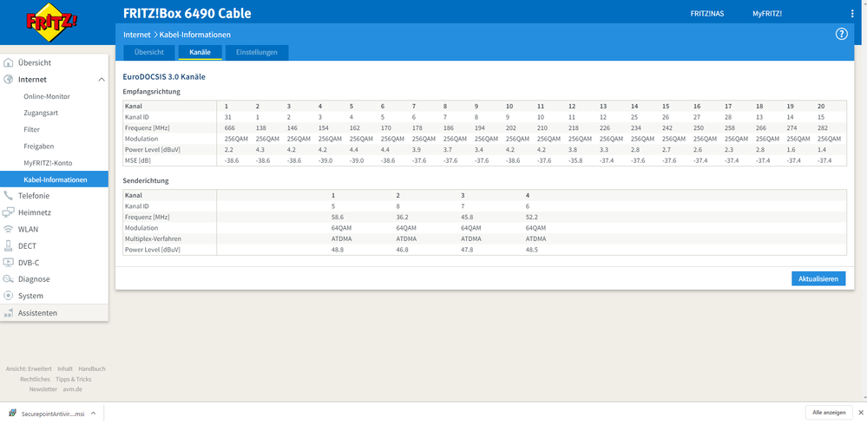Click the FRITZ! logo
Screen dimensions: 867x424
pos(51,22)
